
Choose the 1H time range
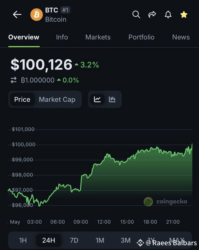(23, 240)
